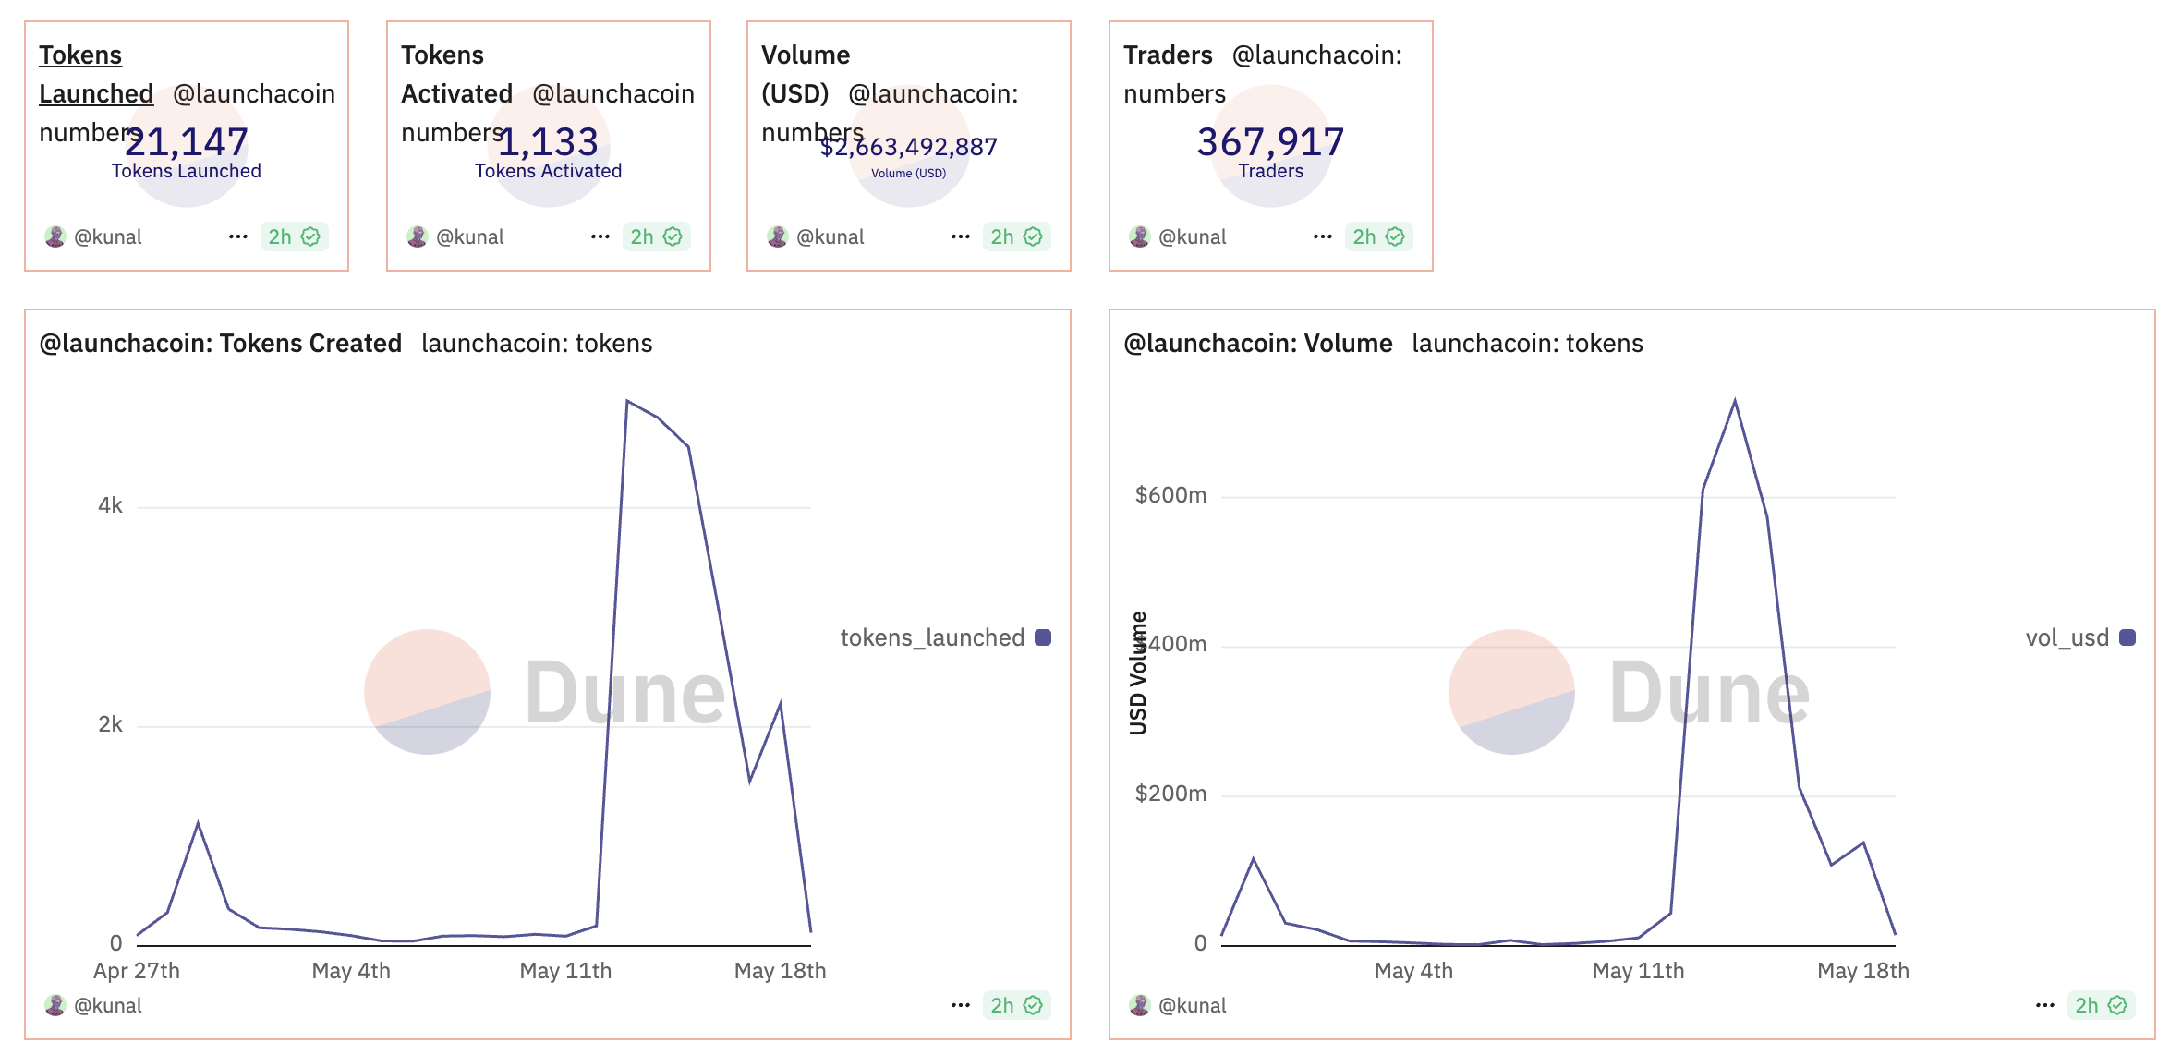Image resolution: width=2182 pixels, height=1055 pixels.
Task: Toggle vol_usd series in Volume chart legend
Action: (2067, 637)
